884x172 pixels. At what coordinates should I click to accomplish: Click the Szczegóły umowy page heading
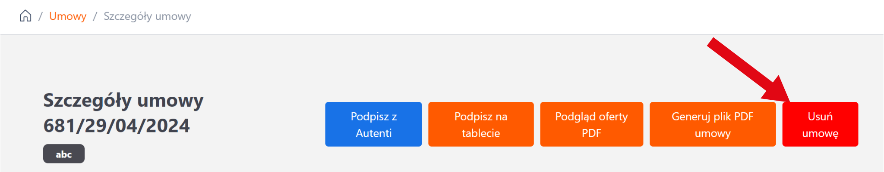click(x=123, y=100)
